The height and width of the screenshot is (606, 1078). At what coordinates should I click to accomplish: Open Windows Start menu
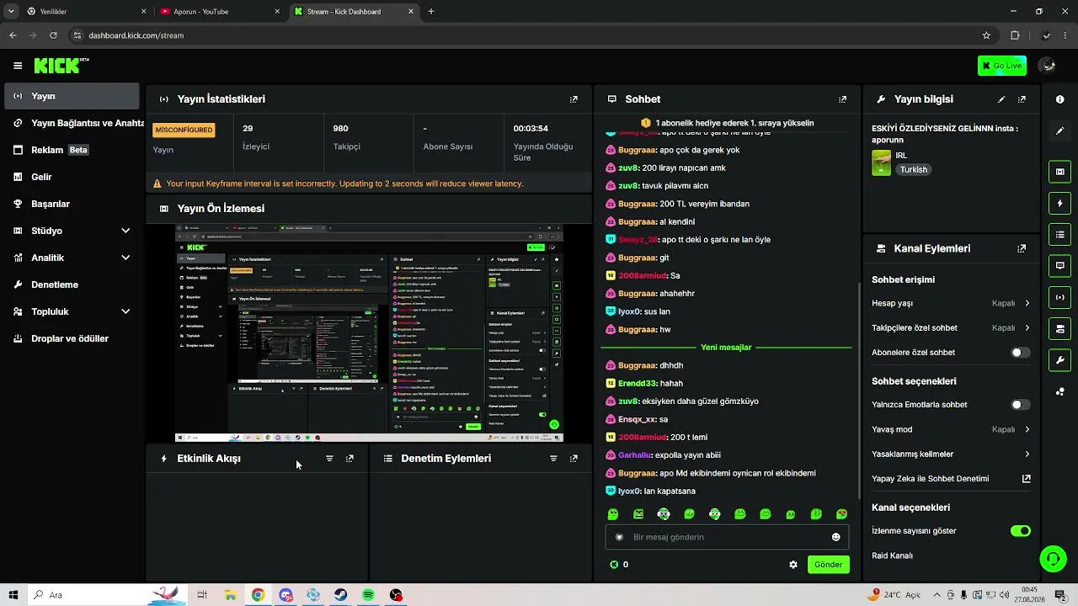pyautogui.click(x=15, y=595)
